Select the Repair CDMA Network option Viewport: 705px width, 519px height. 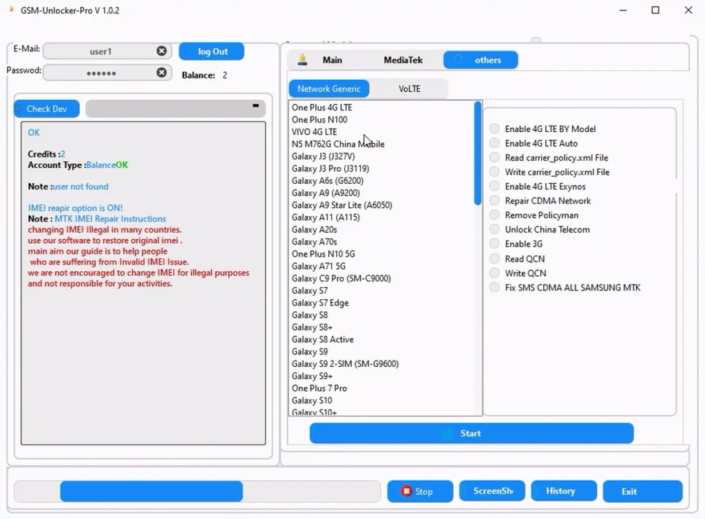tap(494, 201)
